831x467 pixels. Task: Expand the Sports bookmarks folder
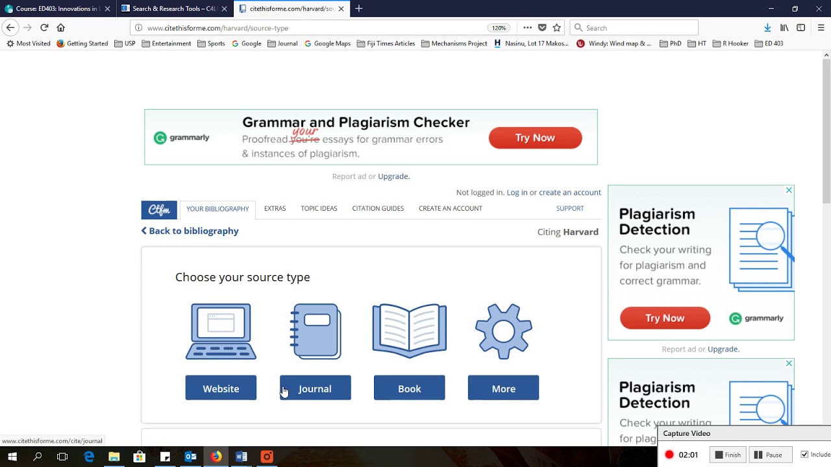[211, 43]
